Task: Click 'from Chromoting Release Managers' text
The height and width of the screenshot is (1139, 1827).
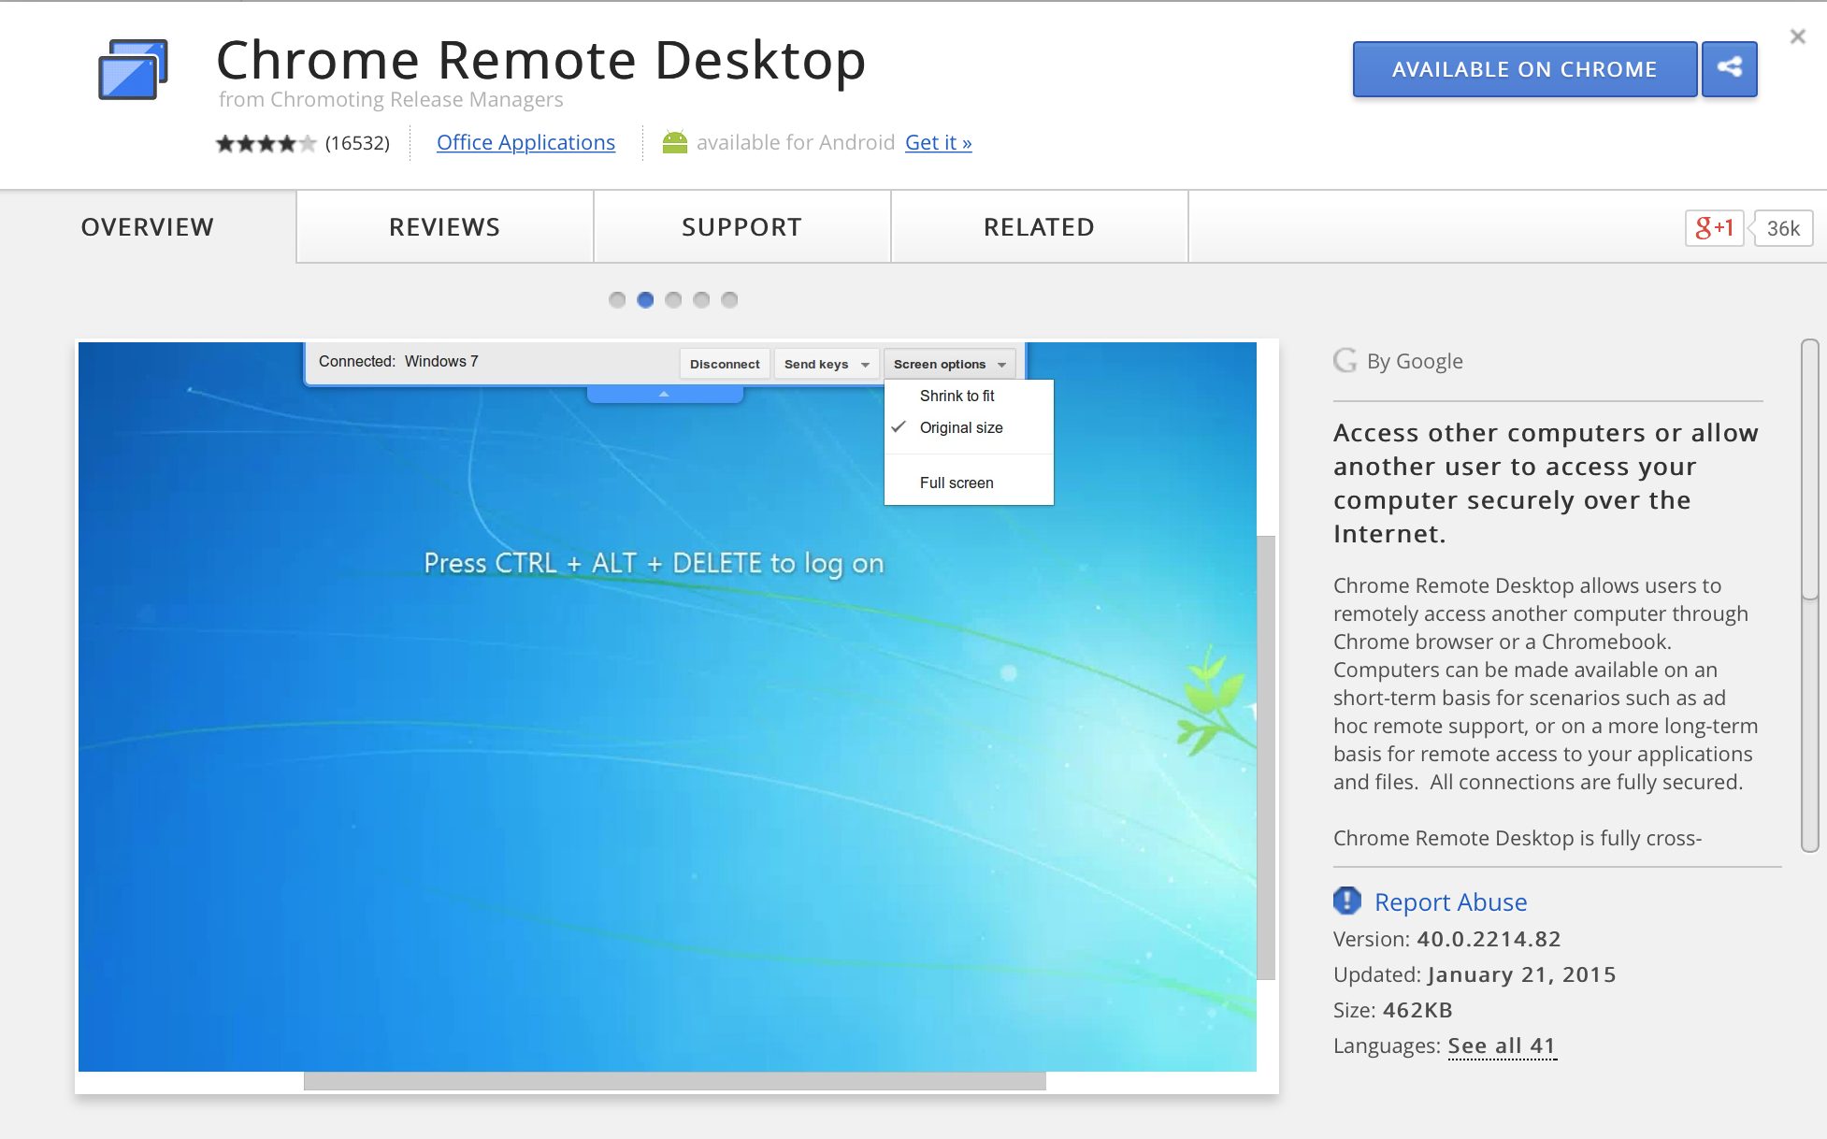Action: click(391, 99)
